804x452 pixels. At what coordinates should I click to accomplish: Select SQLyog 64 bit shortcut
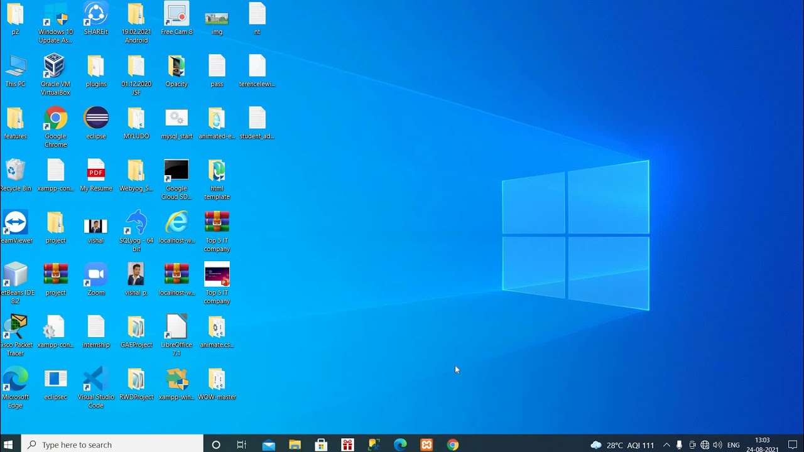click(136, 223)
